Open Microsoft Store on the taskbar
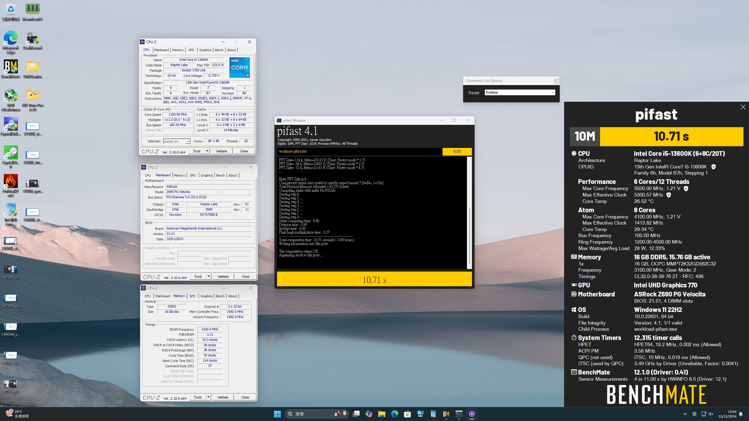This screenshot has height=421, width=749. click(407, 414)
